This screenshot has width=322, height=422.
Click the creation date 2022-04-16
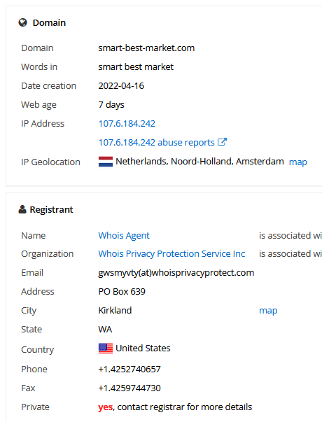121,86
